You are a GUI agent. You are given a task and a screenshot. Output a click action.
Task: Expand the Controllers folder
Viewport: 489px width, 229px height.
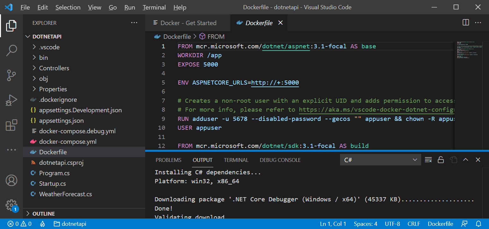54,68
